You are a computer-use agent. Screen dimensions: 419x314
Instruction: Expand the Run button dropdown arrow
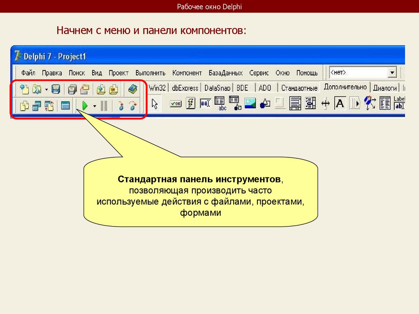click(x=95, y=106)
